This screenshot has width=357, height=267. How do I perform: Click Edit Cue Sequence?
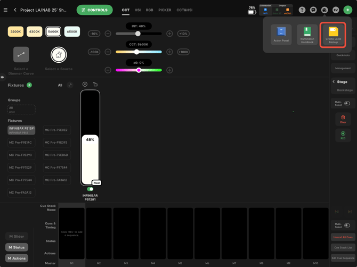343,258
